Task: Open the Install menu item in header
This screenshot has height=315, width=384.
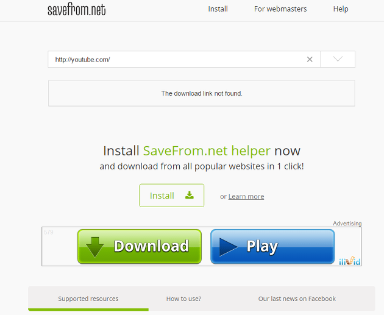Action: [x=218, y=9]
